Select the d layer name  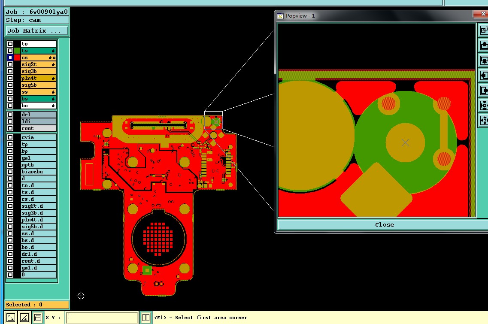pos(39,179)
